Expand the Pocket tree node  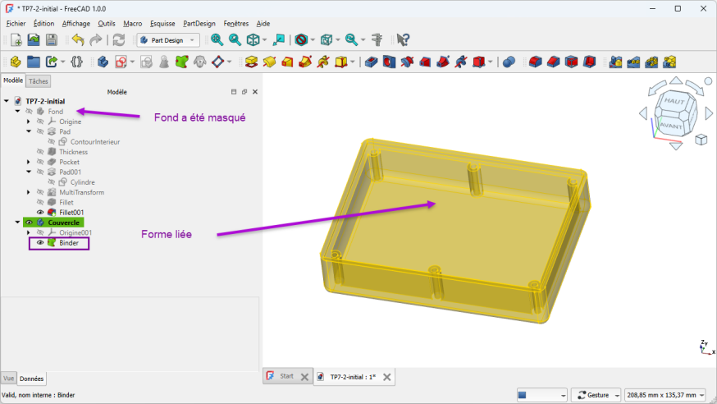point(29,162)
